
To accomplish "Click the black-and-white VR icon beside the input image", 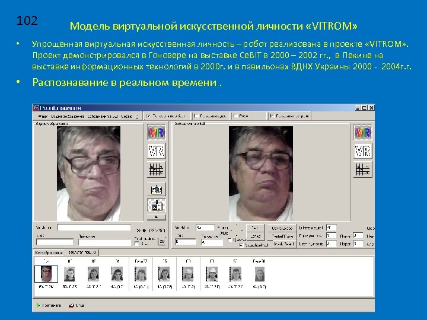I will [157, 151].
